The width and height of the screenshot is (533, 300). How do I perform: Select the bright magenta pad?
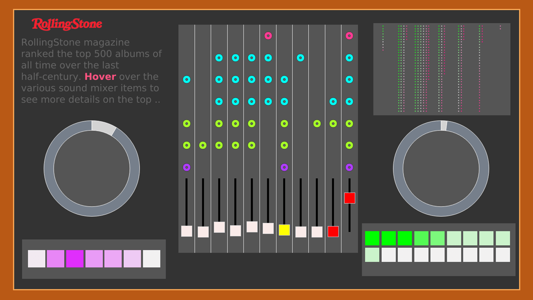click(75, 259)
